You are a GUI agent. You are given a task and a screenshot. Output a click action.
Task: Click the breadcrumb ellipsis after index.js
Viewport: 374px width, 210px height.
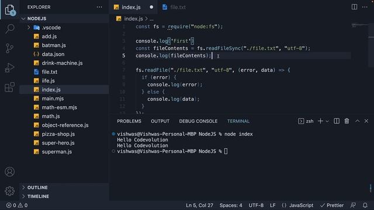[151, 19]
